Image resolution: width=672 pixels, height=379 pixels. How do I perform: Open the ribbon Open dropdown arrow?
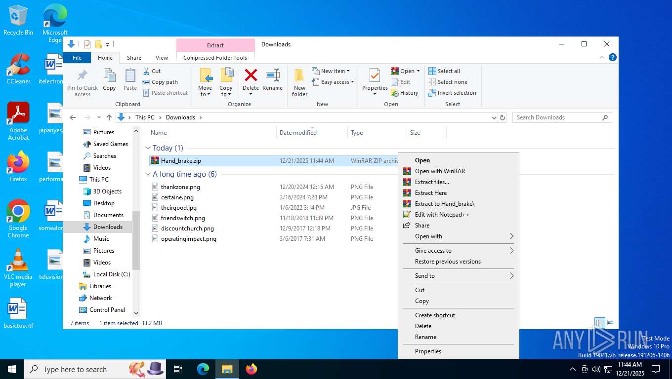click(418, 71)
